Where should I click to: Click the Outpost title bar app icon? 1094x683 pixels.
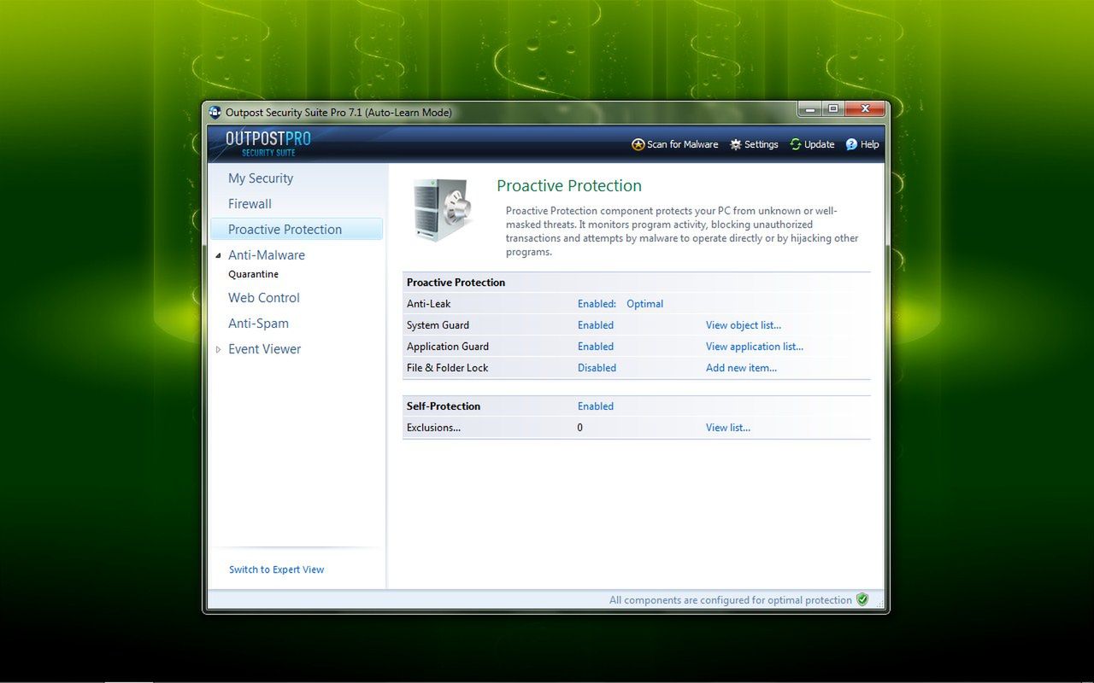pyautogui.click(x=215, y=112)
